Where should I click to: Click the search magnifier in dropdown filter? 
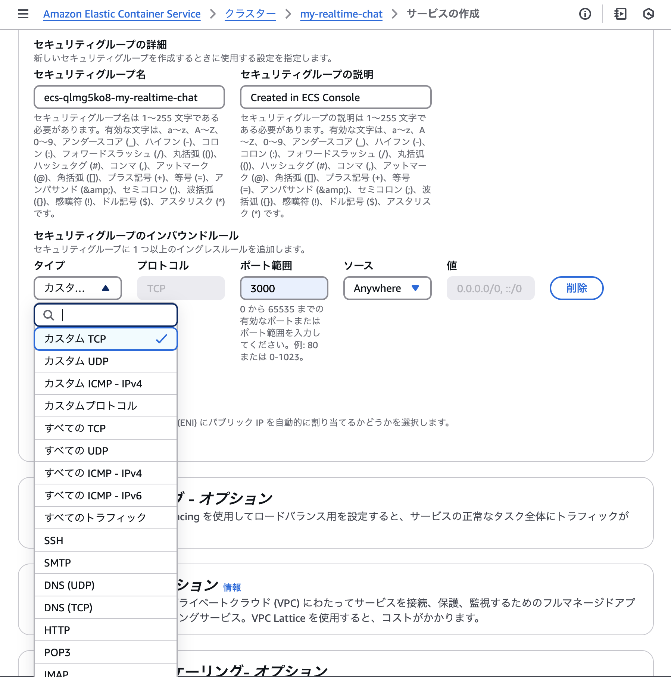tap(49, 315)
